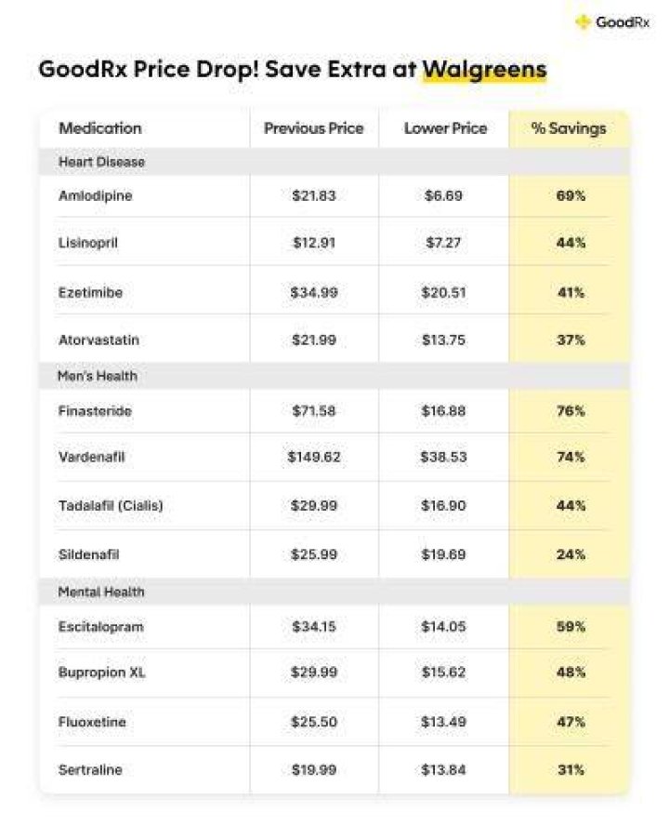Select the Medication column header

100,128
